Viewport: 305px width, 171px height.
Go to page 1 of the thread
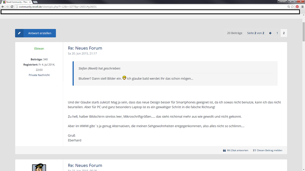click(277, 33)
